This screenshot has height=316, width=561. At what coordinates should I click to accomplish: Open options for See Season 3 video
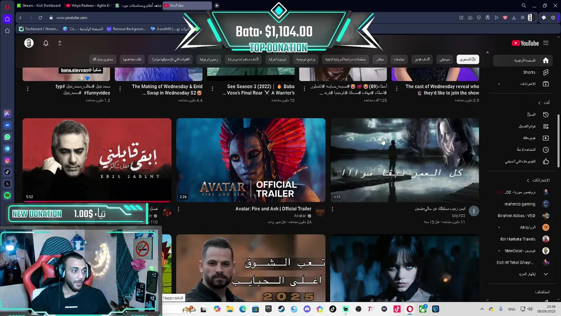click(212, 88)
